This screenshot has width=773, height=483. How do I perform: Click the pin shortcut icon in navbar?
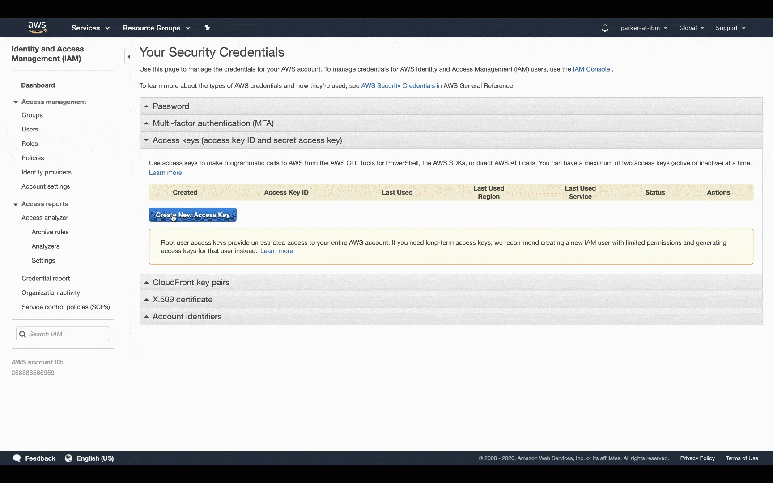(x=207, y=28)
